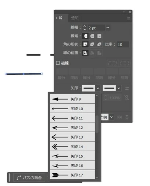Viewport: 150px width, 186px height.
Task: Choose the bevel join corner icon
Action: point(99,44)
